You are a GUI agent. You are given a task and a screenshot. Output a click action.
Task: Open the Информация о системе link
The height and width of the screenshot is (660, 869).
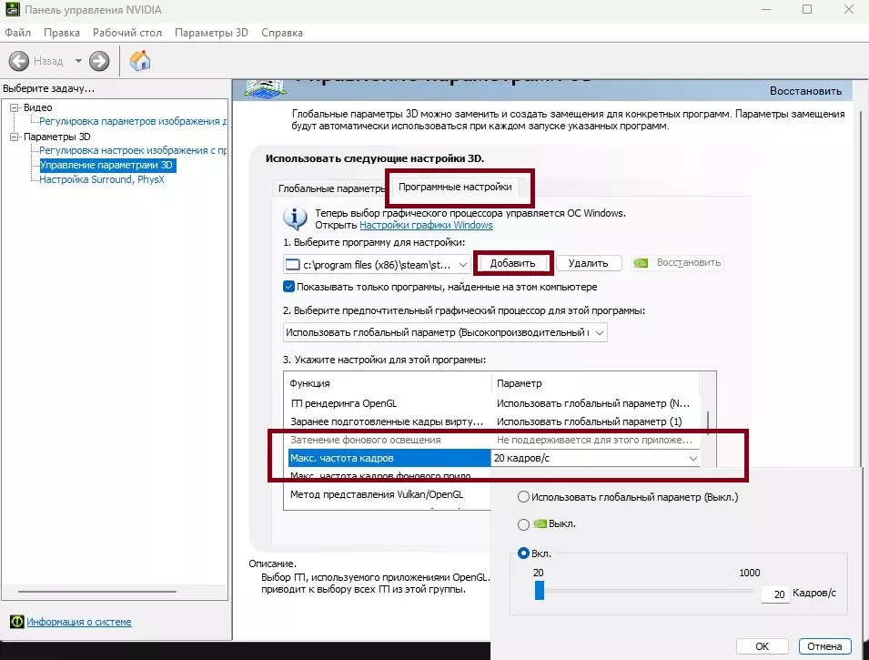(78, 622)
